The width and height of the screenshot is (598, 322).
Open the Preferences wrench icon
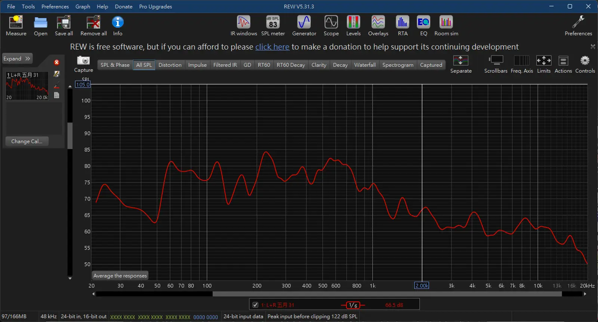[x=578, y=25]
